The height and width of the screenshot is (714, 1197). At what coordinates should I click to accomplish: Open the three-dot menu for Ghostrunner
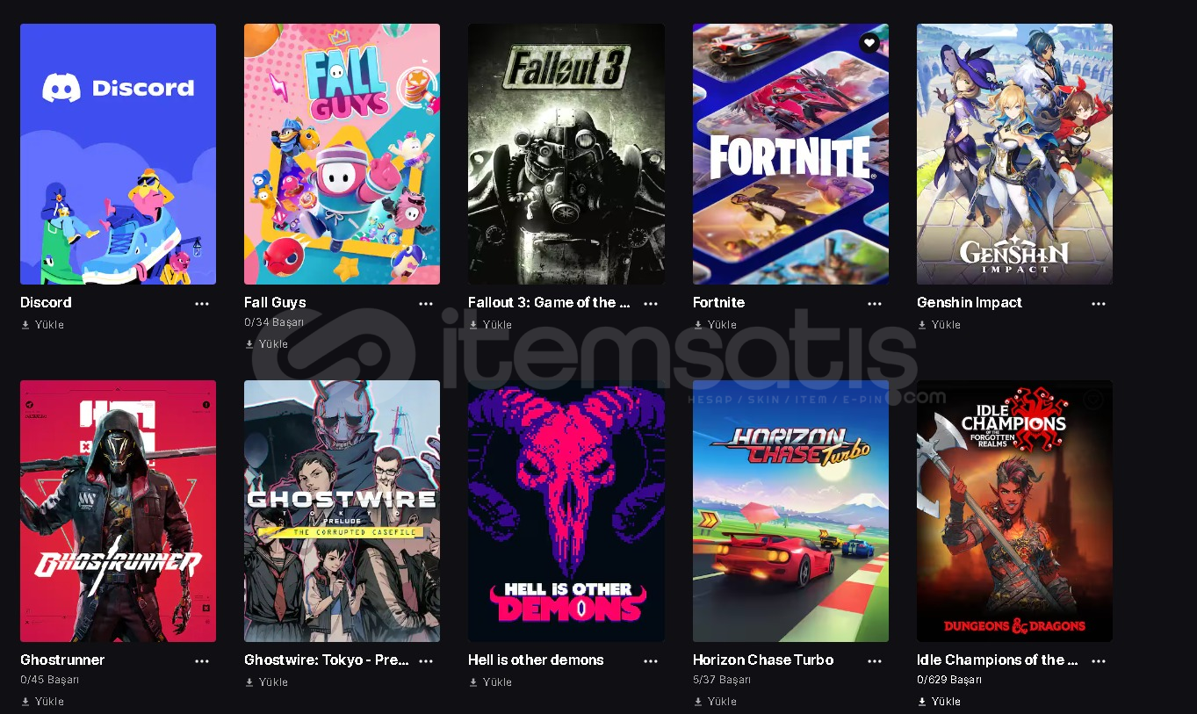click(202, 661)
